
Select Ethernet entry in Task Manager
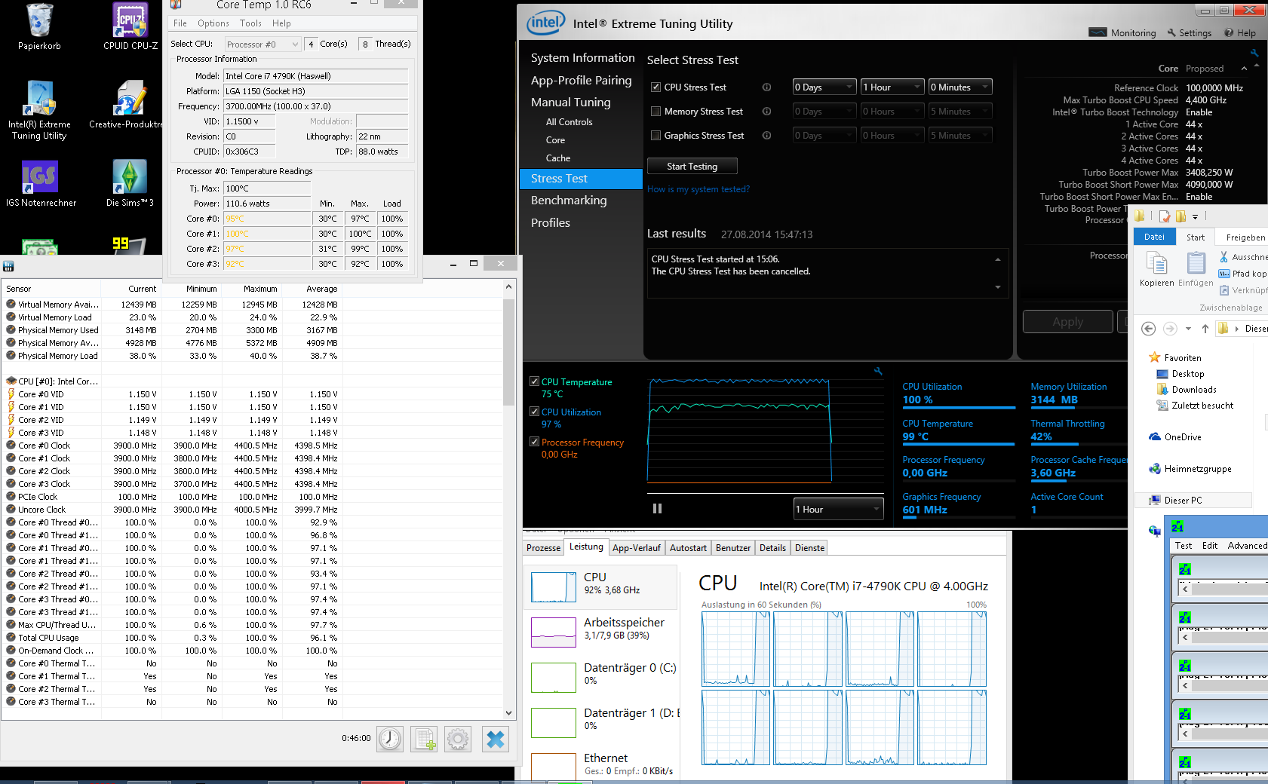(601, 766)
